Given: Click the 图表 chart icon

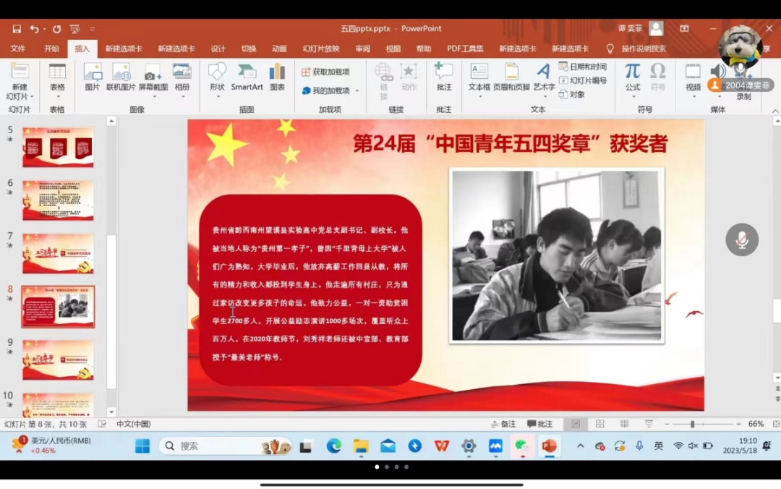Looking at the screenshot, I should pyautogui.click(x=277, y=77).
